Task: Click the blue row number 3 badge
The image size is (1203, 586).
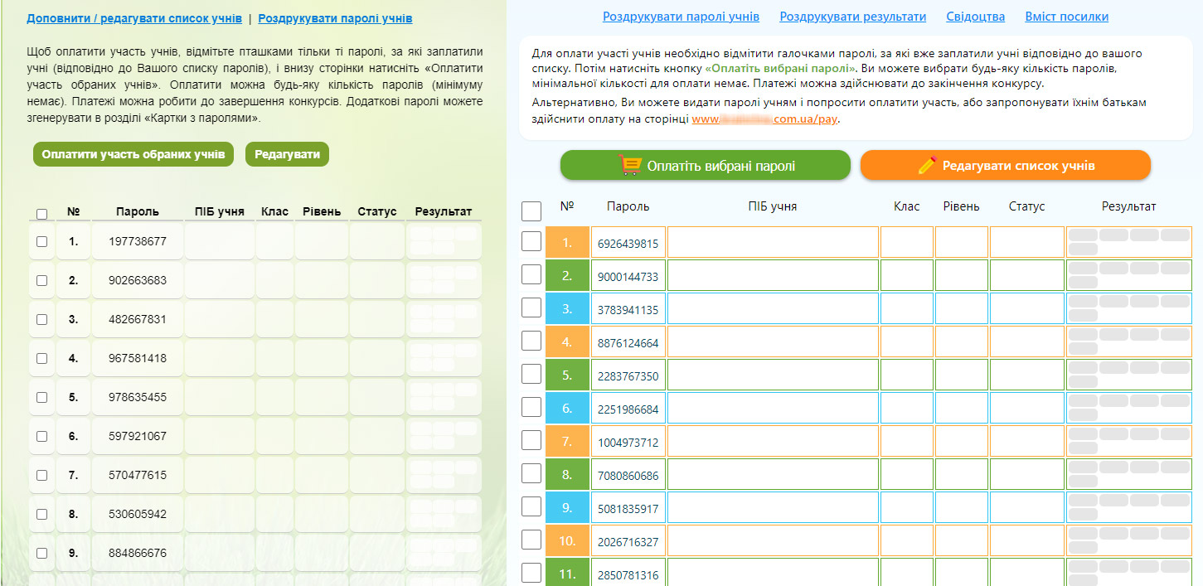Action: (x=567, y=309)
